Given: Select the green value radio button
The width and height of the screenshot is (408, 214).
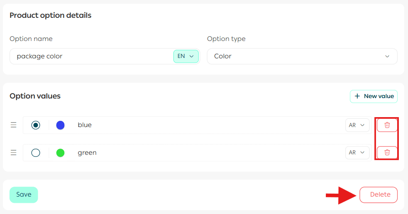Looking at the screenshot, I should point(36,153).
